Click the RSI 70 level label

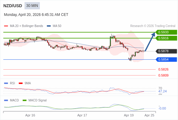160,88
